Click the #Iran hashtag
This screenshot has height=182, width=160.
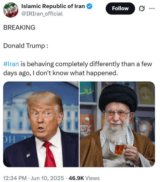(11, 64)
